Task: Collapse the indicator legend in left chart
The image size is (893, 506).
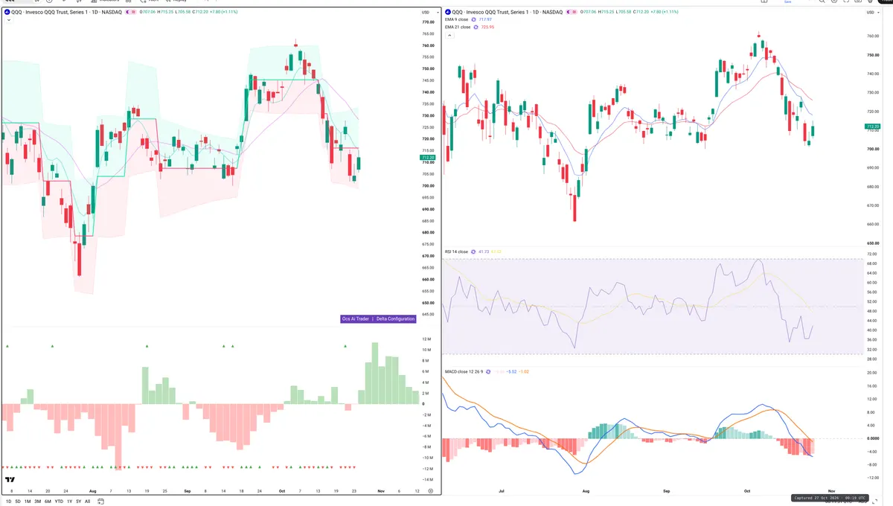Action: pos(9,20)
